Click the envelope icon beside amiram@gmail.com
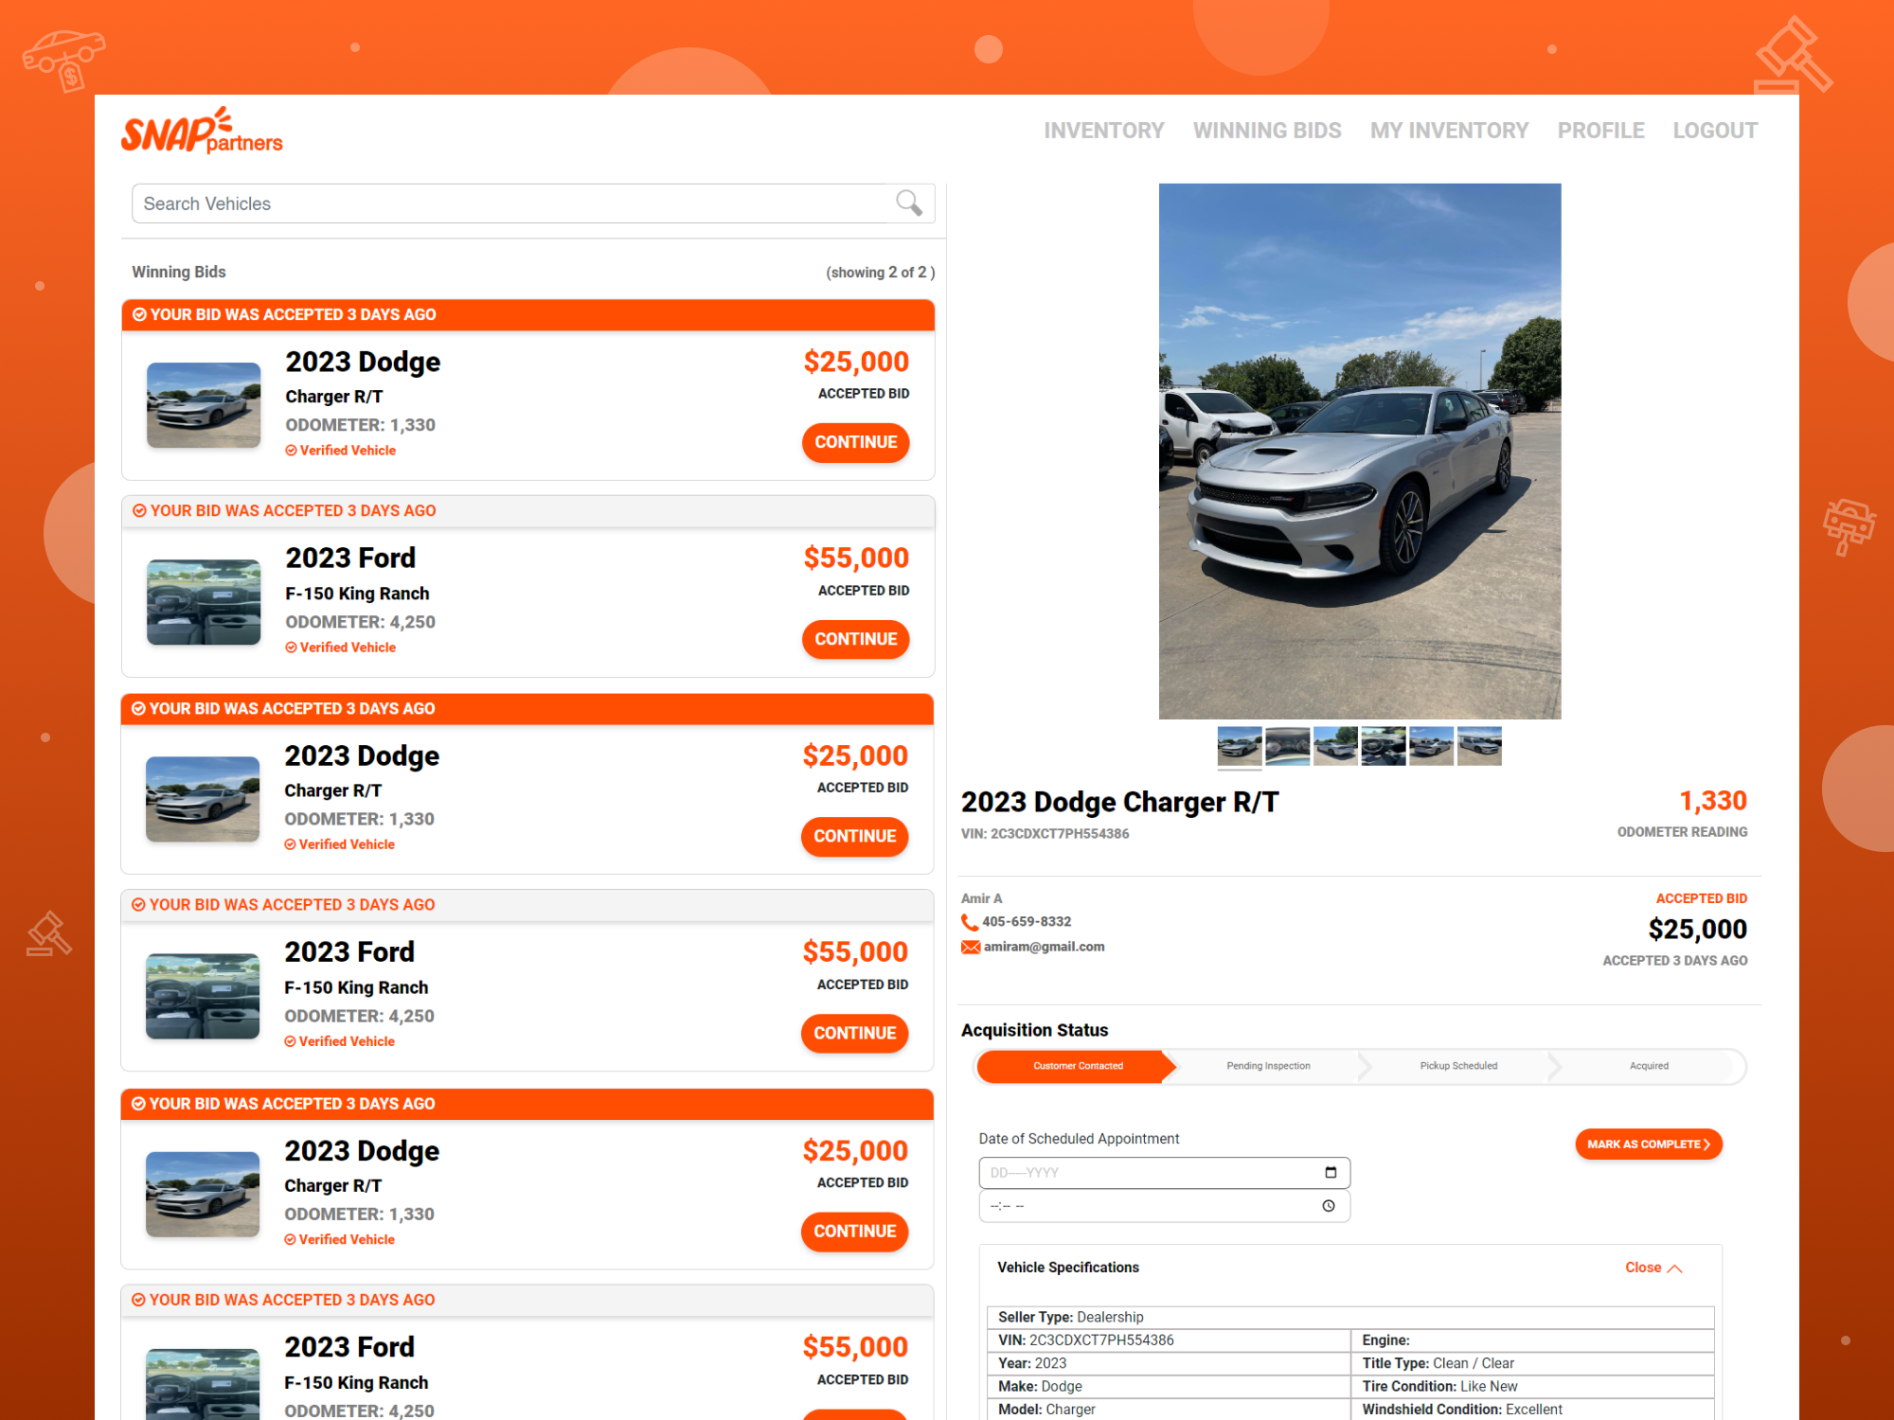 970,947
